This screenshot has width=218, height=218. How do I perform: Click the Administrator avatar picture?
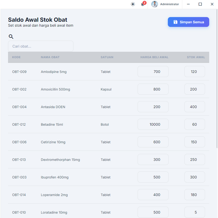click(x=154, y=4)
